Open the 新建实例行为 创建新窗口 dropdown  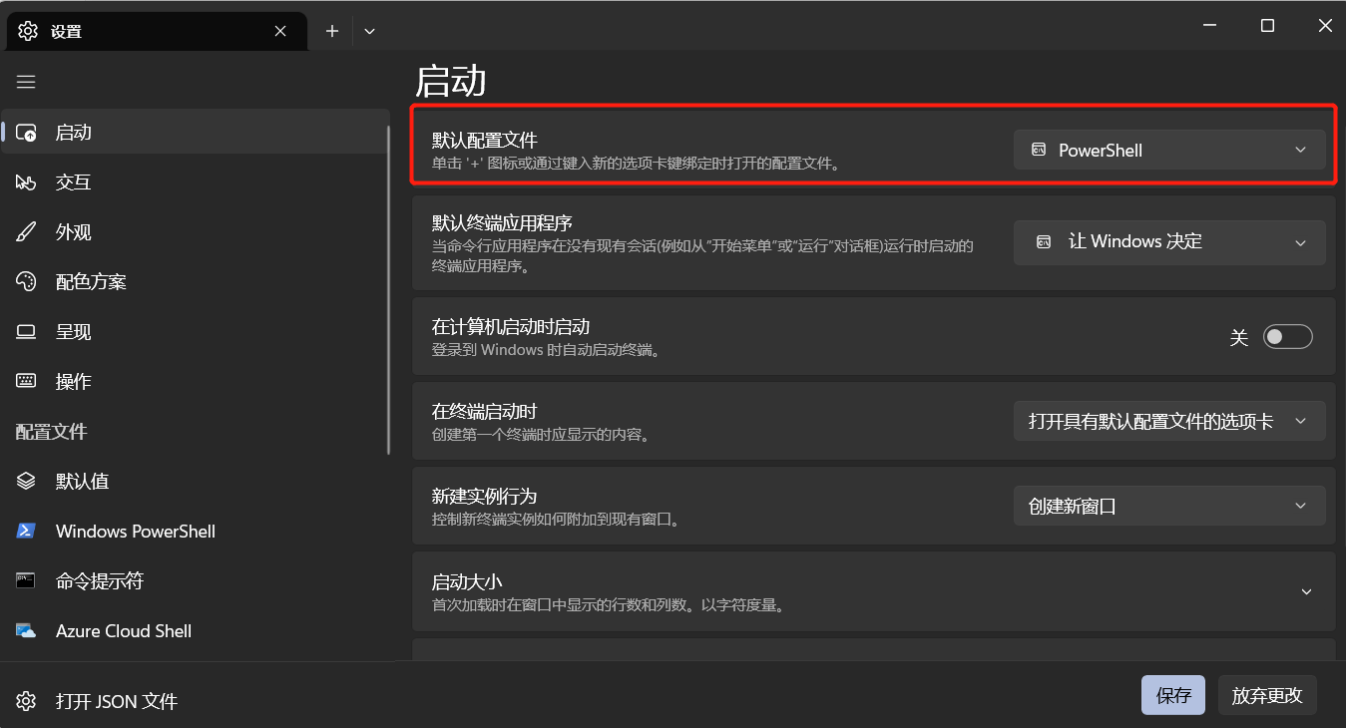[1169, 506]
